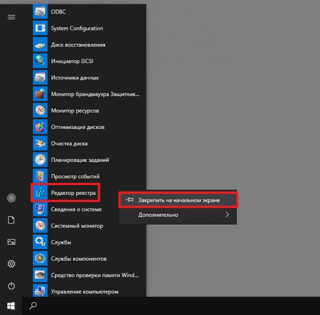Image resolution: width=320 pixels, height=315 pixels.
Task: Click the Редактор реестра cube icon
Action: [x=40, y=193]
